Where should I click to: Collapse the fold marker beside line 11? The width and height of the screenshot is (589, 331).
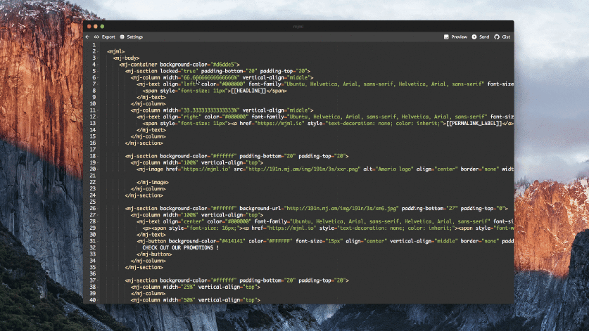(x=99, y=110)
